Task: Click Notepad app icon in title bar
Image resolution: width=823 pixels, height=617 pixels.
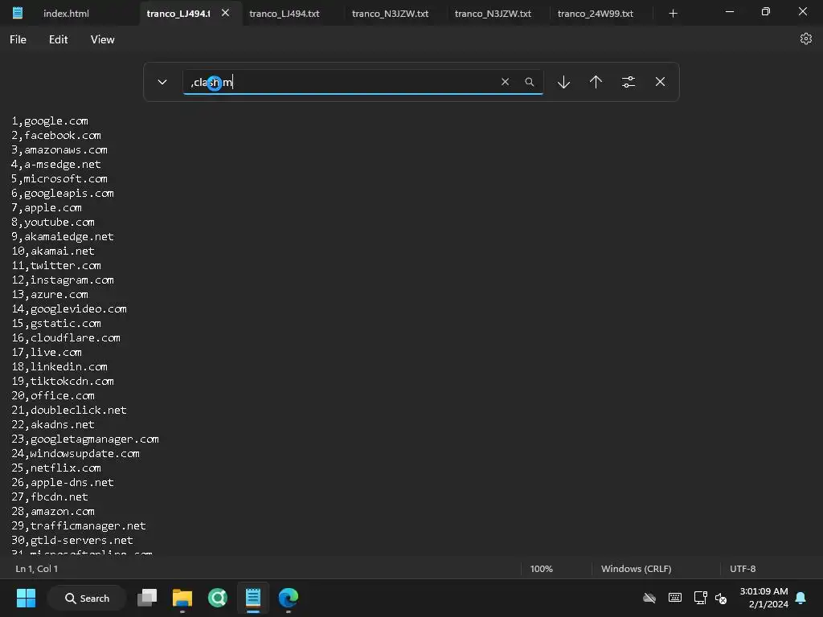Action: 18,13
